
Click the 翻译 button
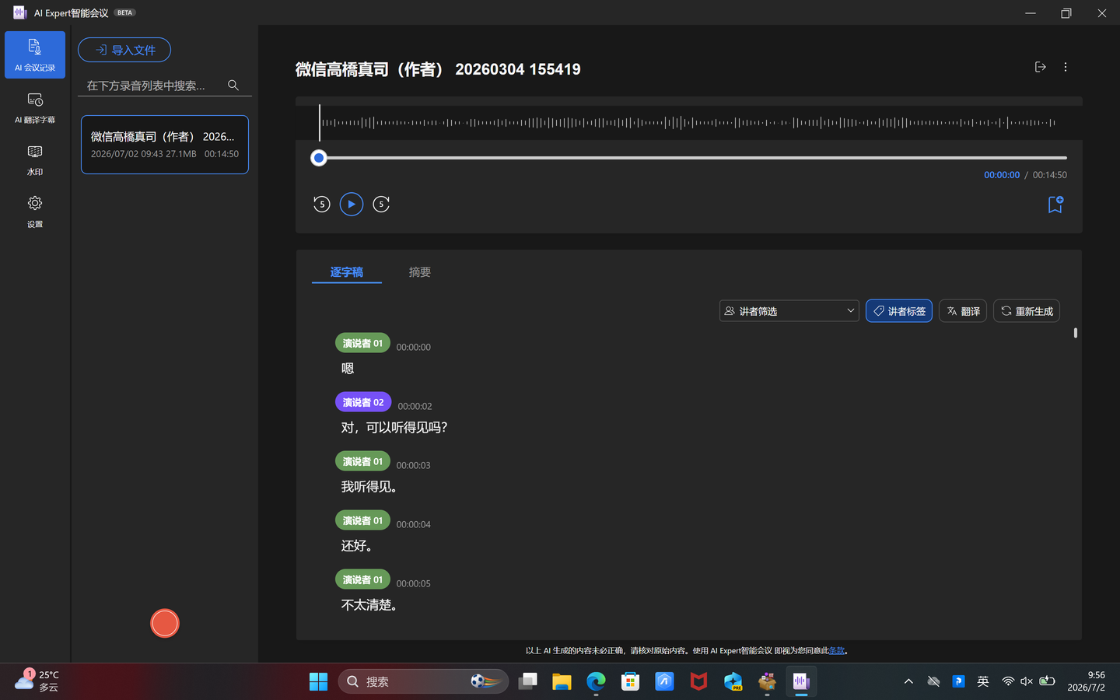pyautogui.click(x=963, y=311)
